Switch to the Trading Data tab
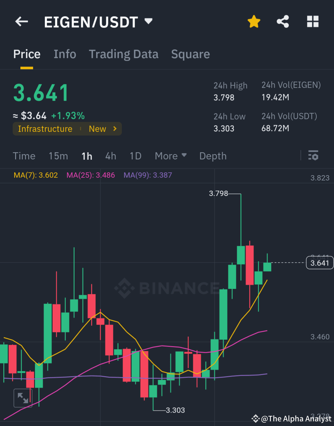This screenshot has width=334, height=426. pos(124,54)
